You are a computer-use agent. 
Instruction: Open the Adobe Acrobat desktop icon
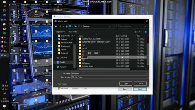25,14
